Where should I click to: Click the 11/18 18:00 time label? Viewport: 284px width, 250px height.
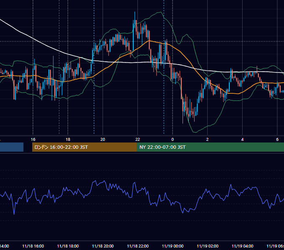[x=68, y=246]
